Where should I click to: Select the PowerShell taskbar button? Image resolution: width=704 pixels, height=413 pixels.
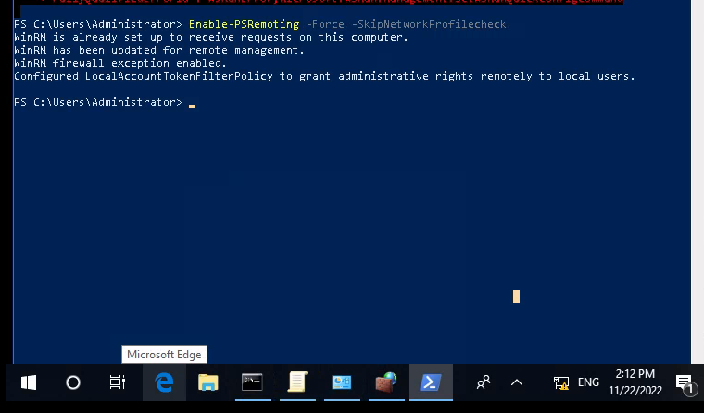(x=431, y=382)
